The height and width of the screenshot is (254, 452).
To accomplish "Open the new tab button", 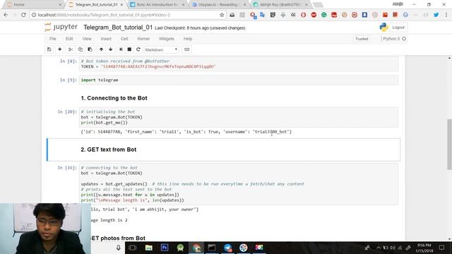I will 318,5.
